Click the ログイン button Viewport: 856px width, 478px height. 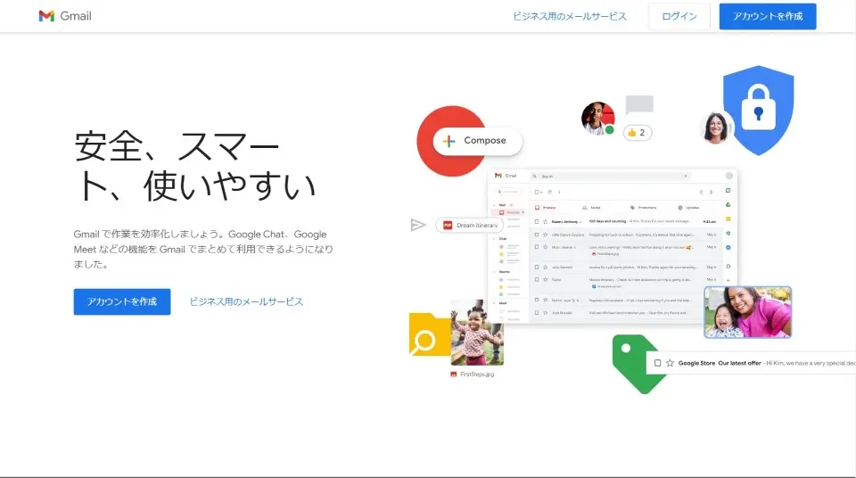point(679,16)
